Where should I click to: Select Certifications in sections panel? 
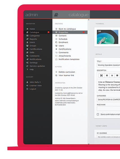click(65, 49)
